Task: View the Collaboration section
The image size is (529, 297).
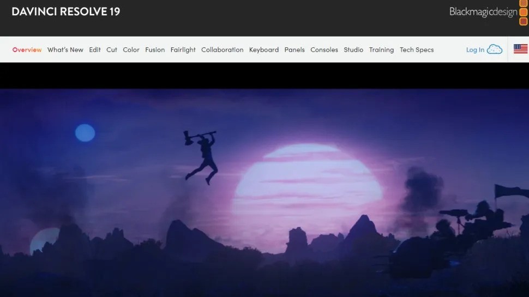Action: point(222,50)
